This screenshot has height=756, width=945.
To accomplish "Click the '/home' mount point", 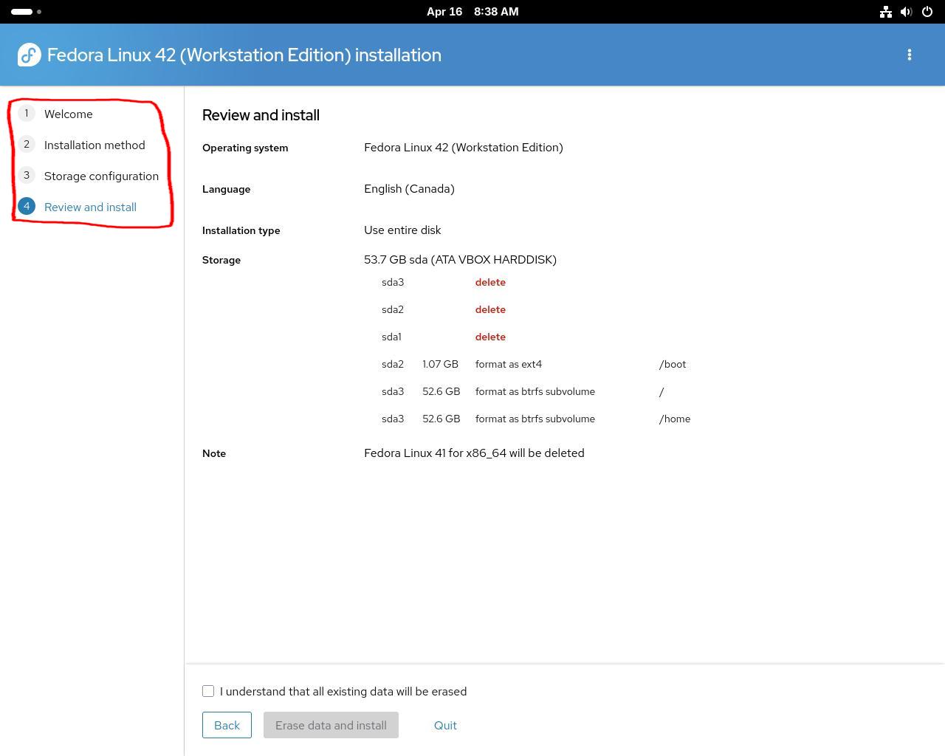I will click(675, 419).
